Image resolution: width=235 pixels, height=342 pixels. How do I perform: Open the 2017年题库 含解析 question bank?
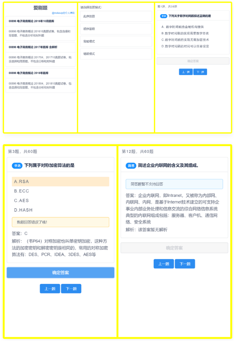pyautogui.click(x=40, y=47)
